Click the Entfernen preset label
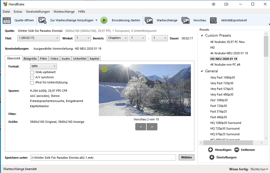This screenshot has height=173, width=270. tap(248, 150)
